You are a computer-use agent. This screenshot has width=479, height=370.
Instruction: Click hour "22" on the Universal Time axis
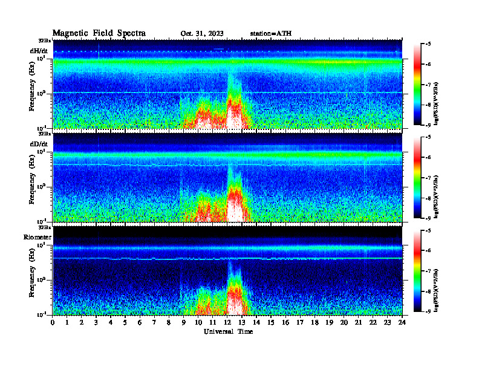point(373,322)
